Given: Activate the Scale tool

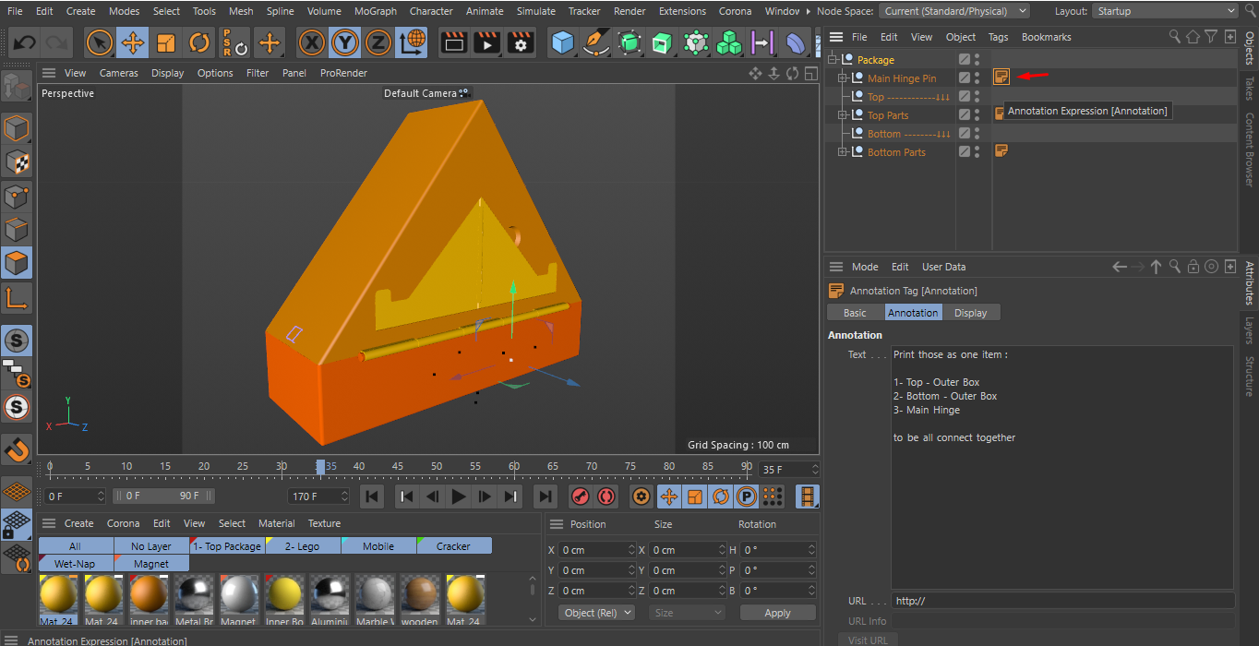Looking at the screenshot, I should coord(166,42).
